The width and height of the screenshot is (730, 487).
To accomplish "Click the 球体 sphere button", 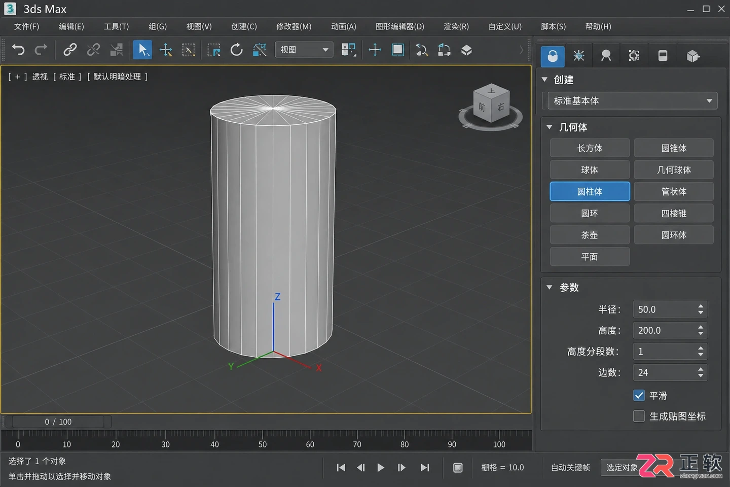I will click(590, 170).
